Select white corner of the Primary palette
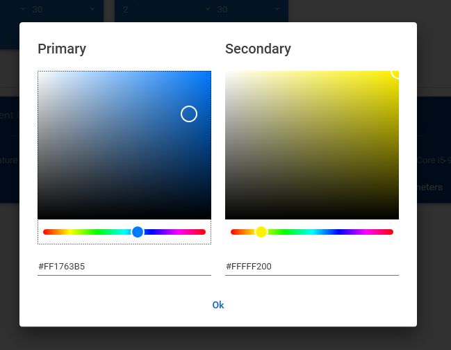This screenshot has height=350, width=451. point(40,73)
